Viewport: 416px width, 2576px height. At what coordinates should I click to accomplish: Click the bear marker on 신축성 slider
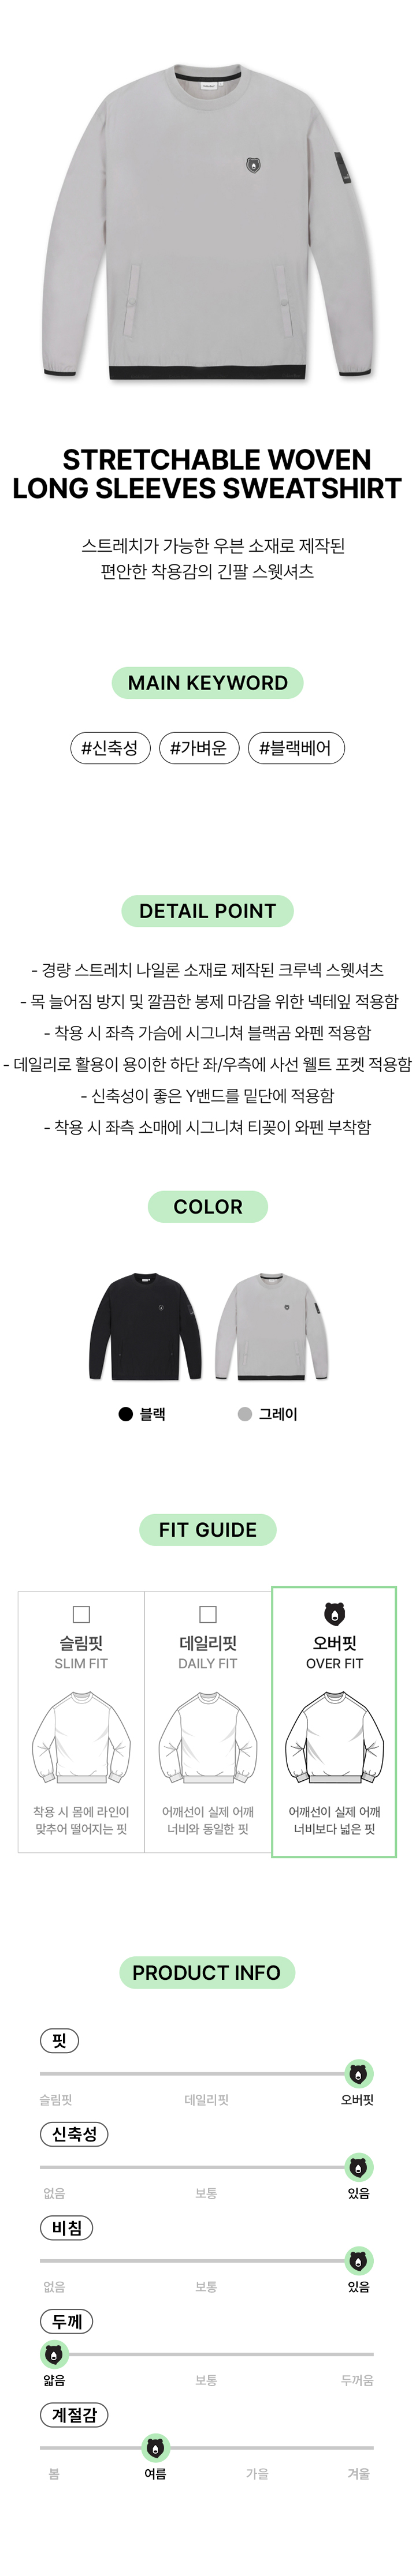(x=358, y=2167)
